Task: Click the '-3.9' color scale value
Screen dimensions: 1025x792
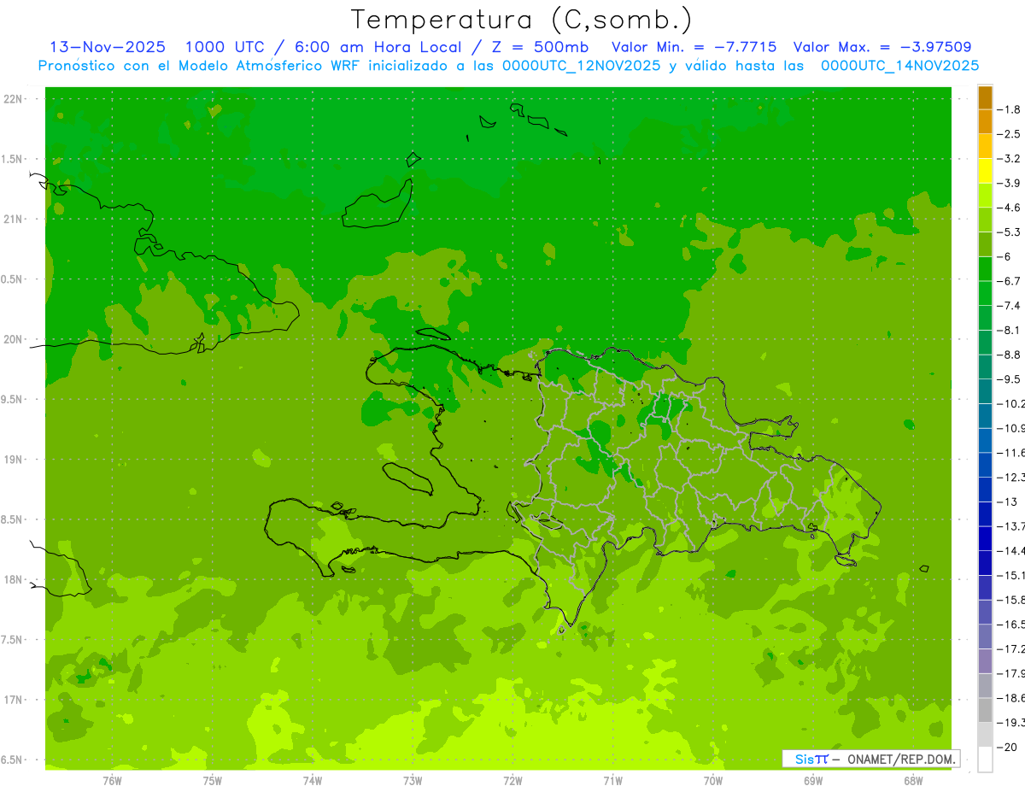Action: click(x=1010, y=183)
